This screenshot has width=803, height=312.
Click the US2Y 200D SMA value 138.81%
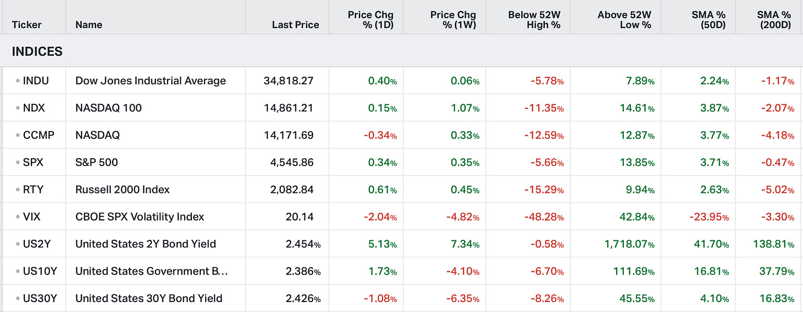click(774, 244)
